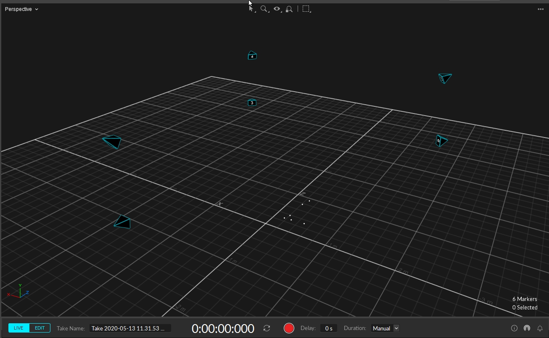Select camera 4 in the viewport

tap(252, 55)
